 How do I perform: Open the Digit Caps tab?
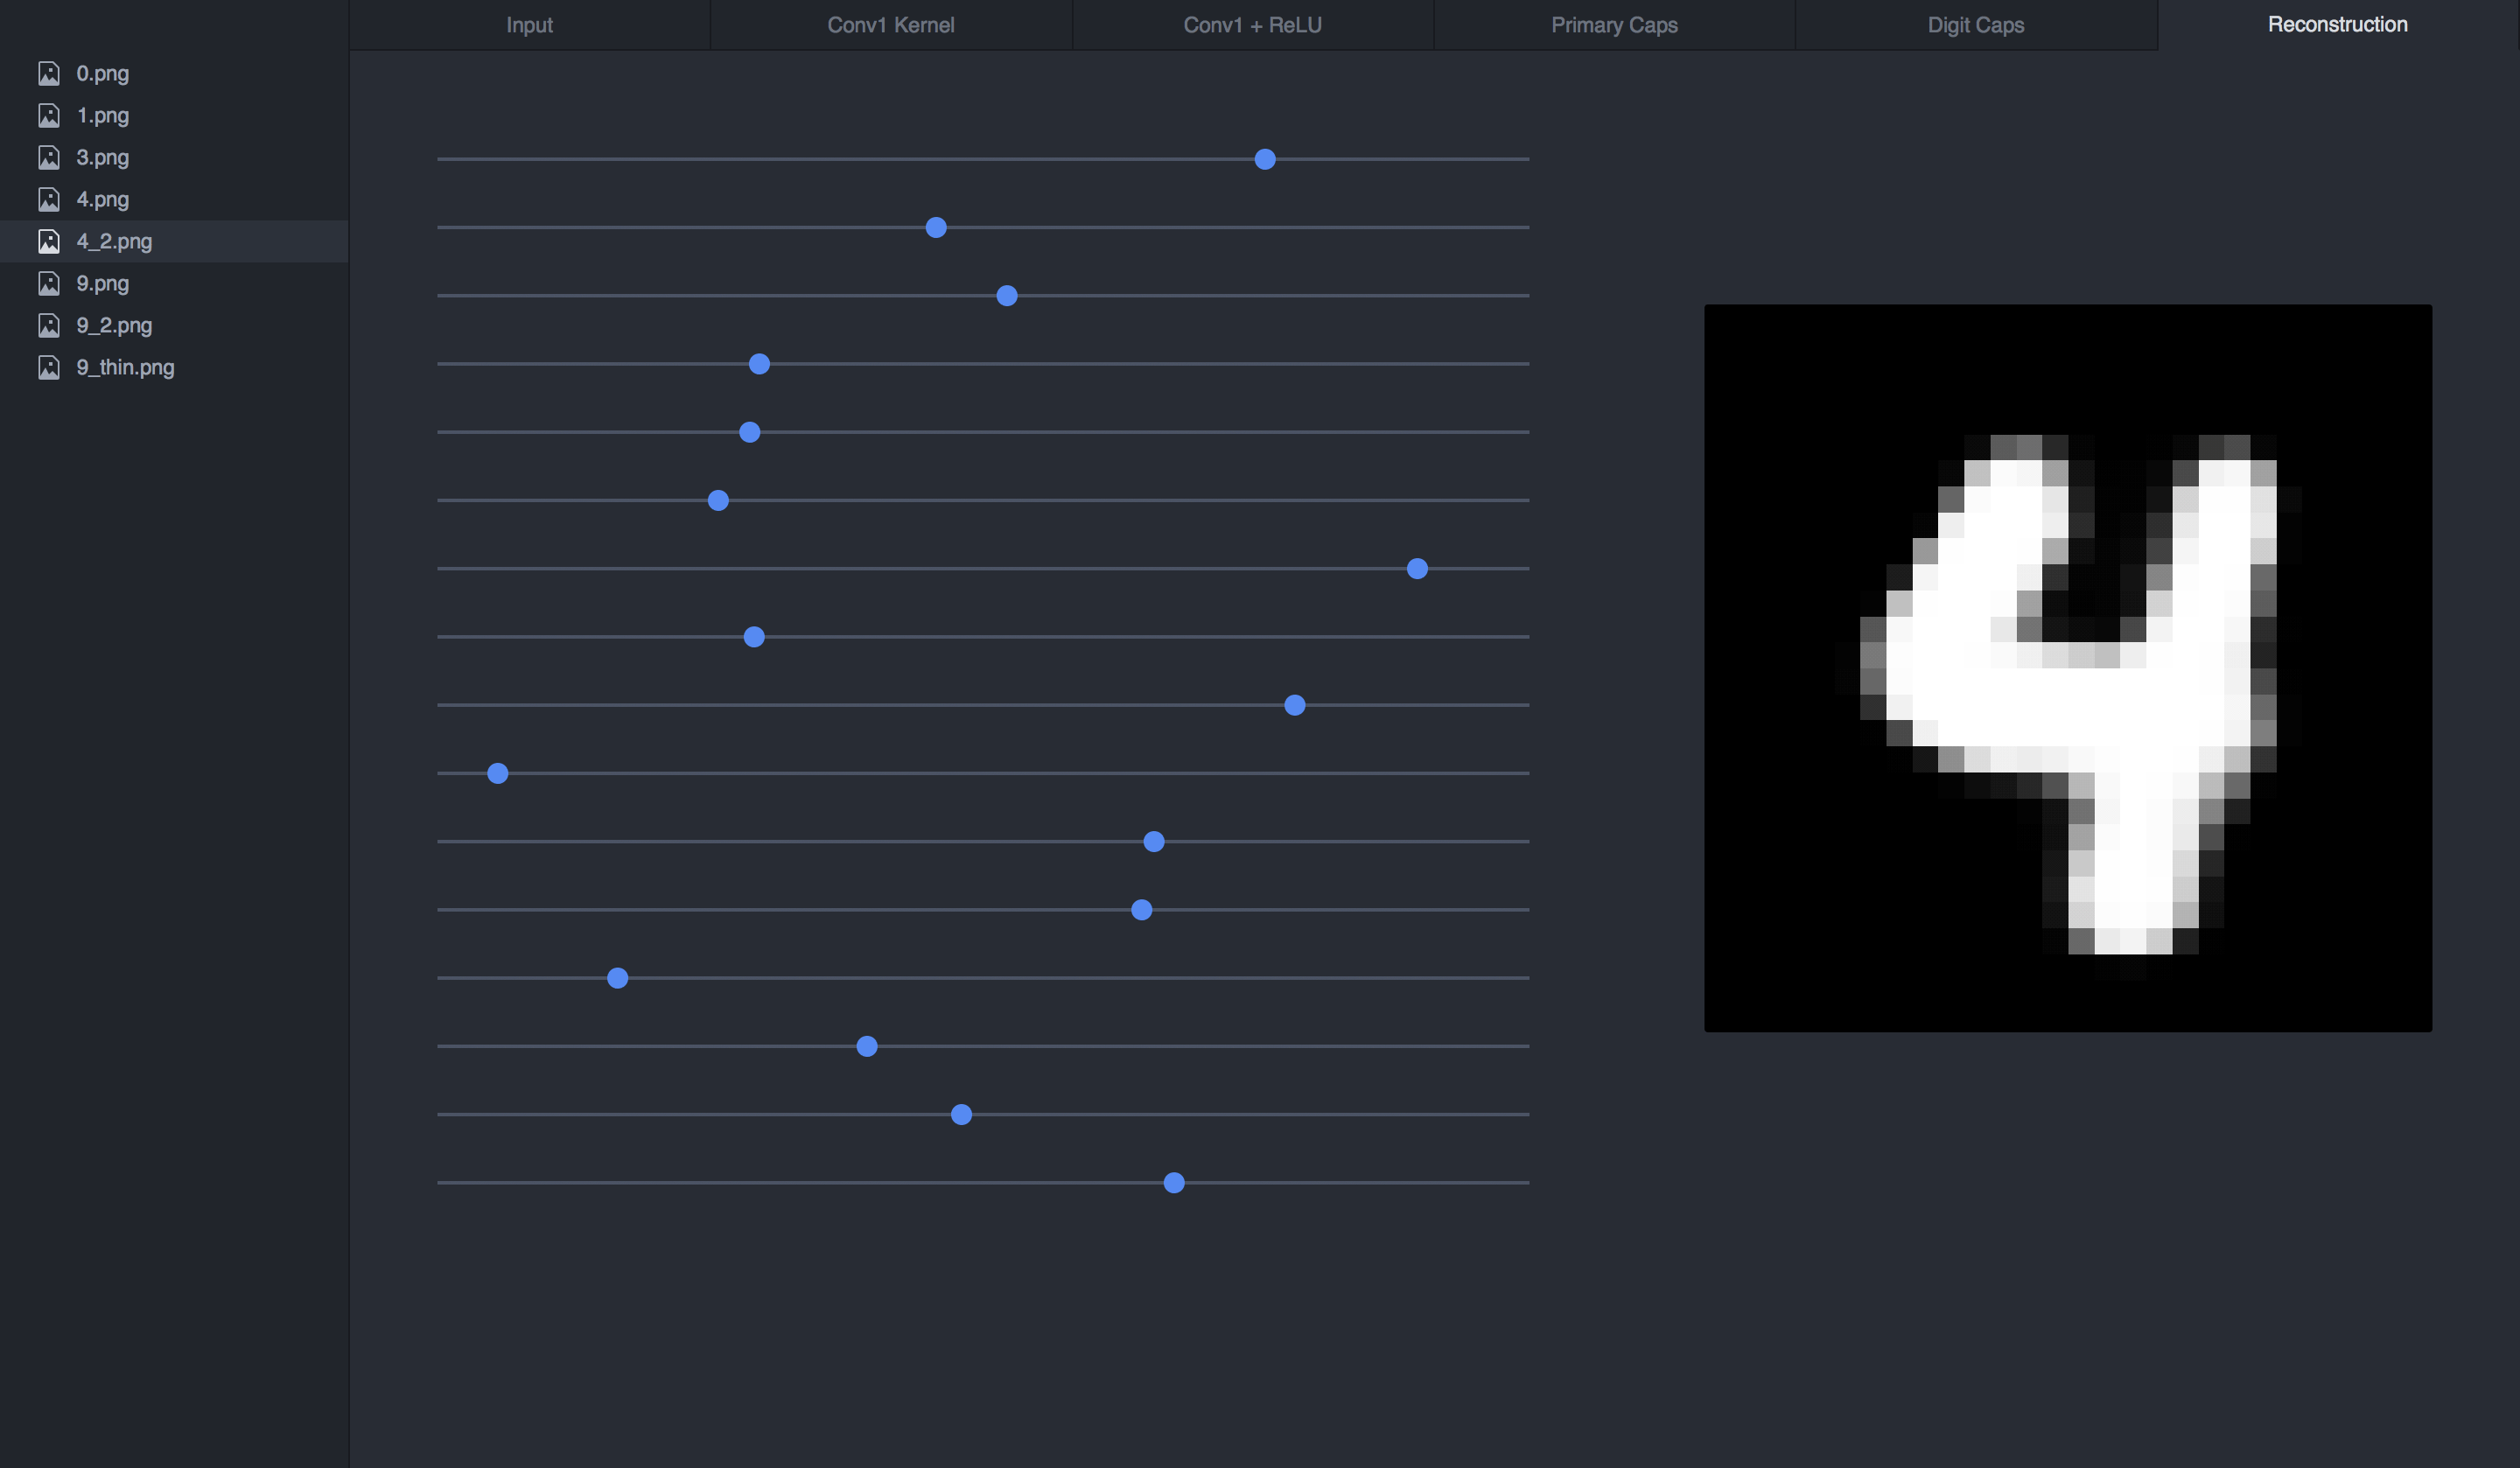[1975, 25]
